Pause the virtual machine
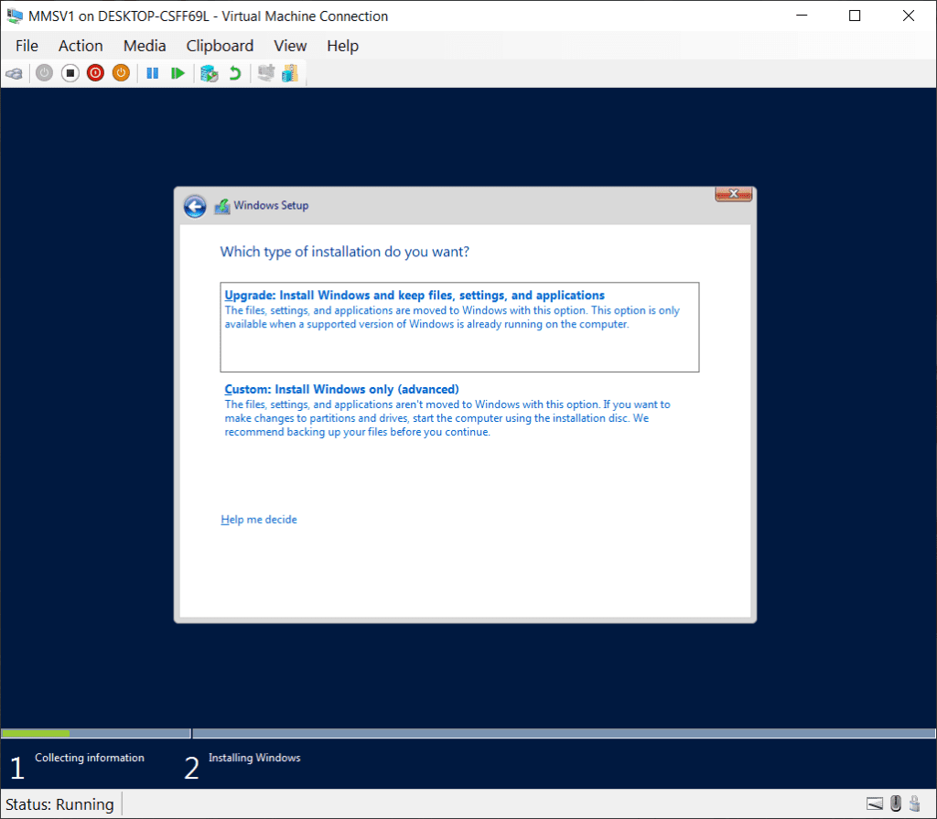The height and width of the screenshot is (819, 937). click(153, 73)
